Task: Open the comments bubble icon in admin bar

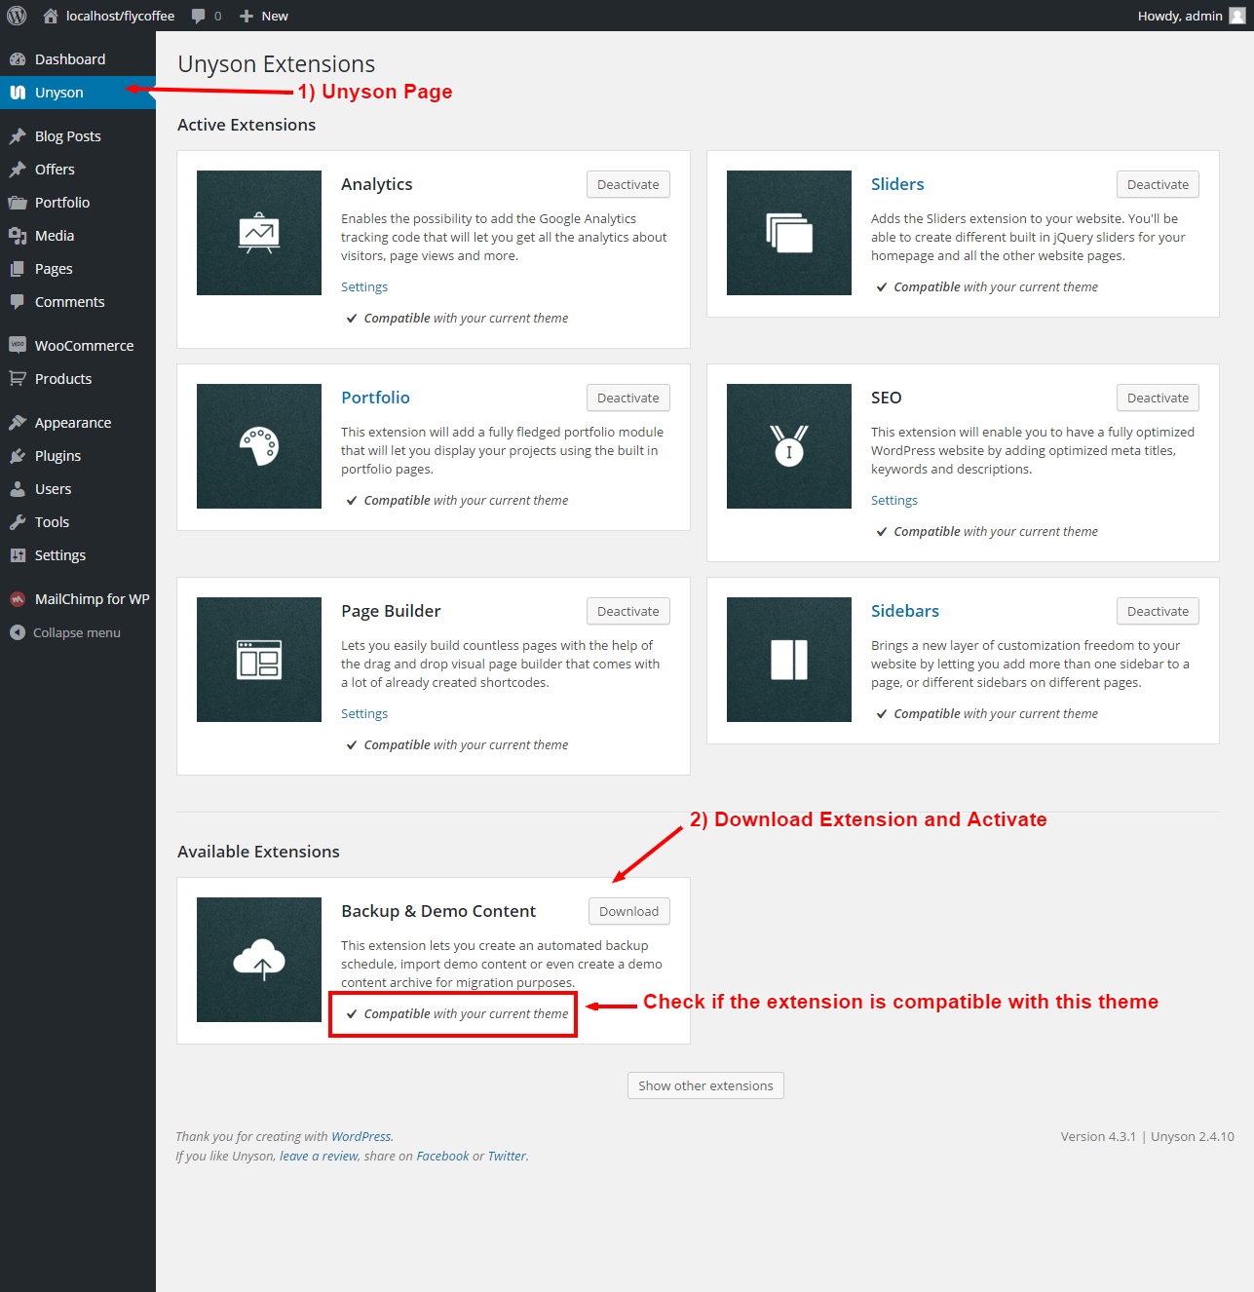Action: [x=199, y=16]
